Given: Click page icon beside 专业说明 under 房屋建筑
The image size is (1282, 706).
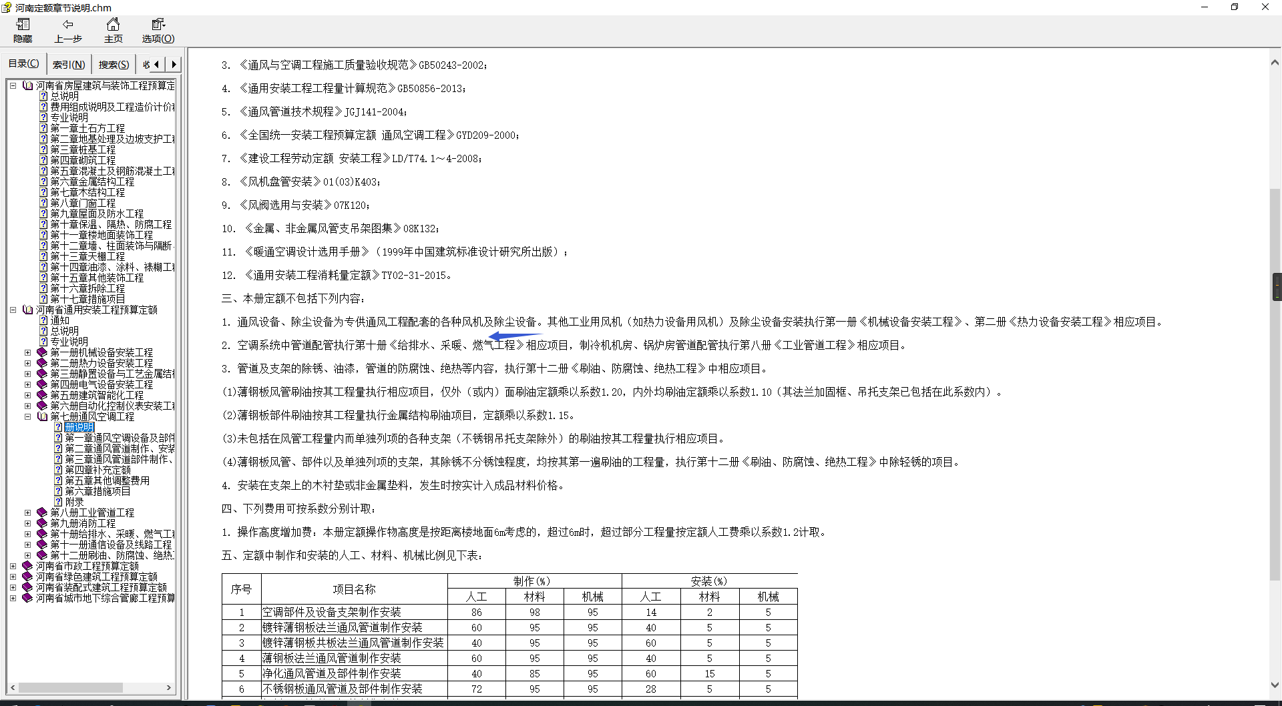Looking at the screenshot, I should (43, 117).
